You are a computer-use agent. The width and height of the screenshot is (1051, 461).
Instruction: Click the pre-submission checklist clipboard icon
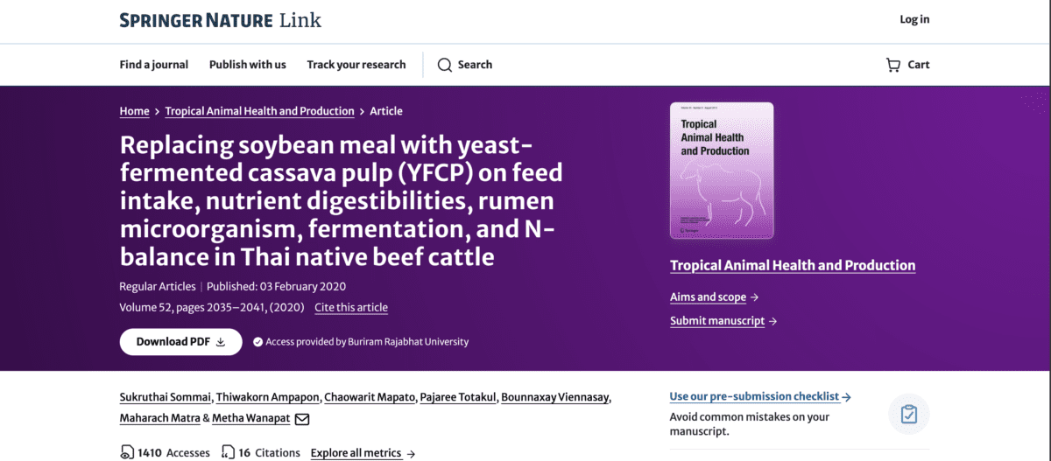909,414
